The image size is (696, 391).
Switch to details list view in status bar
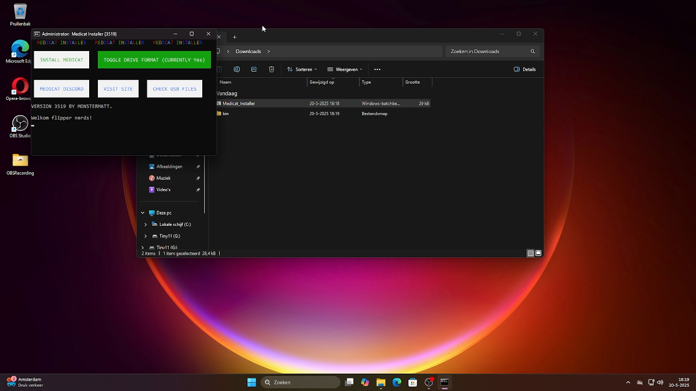click(531, 253)
